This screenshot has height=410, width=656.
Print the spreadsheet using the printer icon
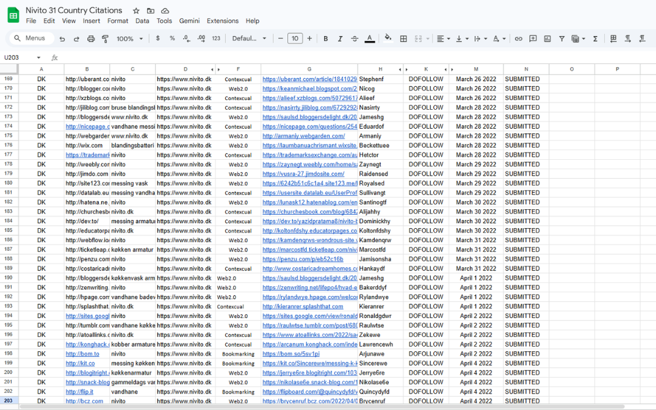91,38
